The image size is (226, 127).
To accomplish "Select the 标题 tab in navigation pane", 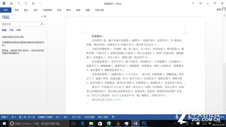I will click(x=4, y=30).
